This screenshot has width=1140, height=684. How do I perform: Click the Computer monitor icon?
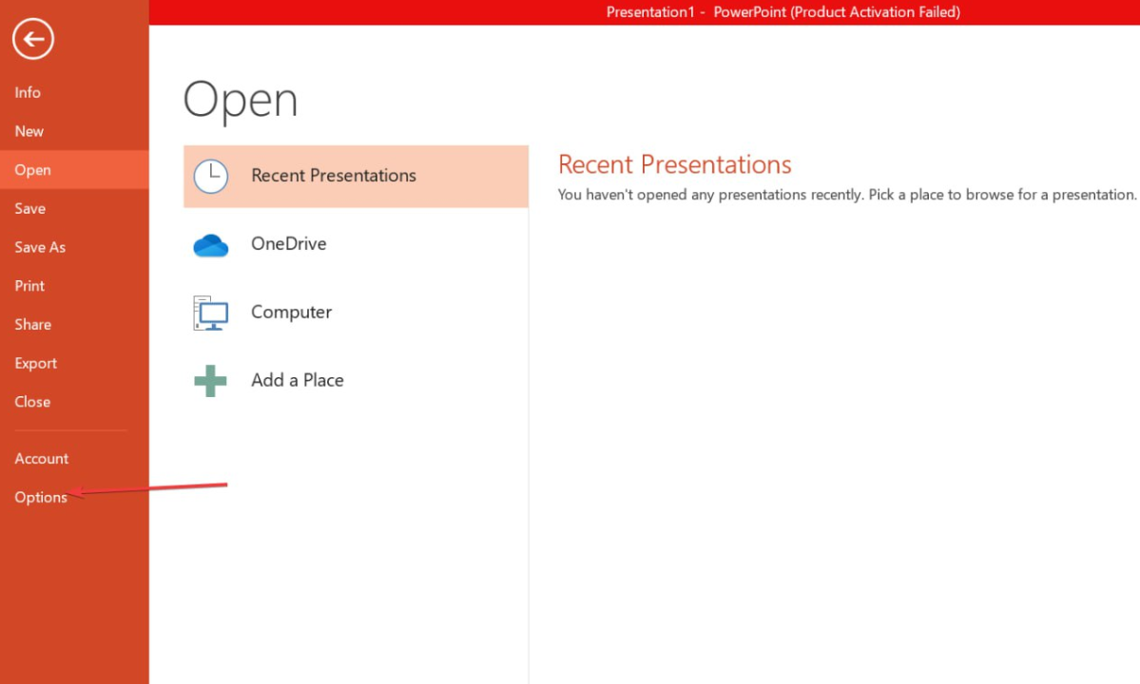pos(211,313)
